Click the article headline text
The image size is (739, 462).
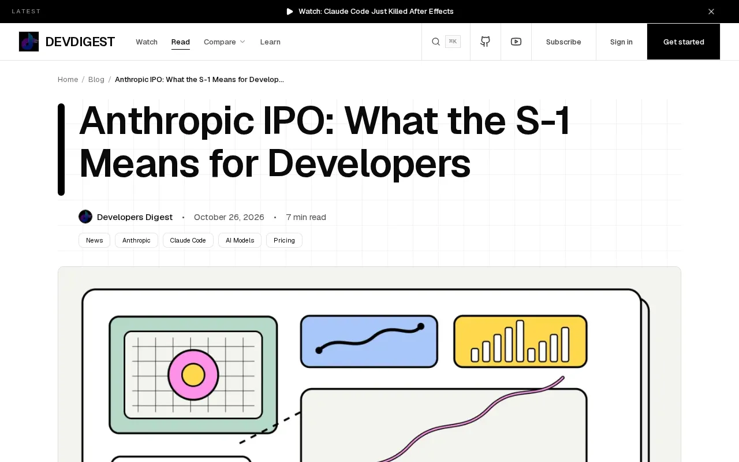(x=324, y=142)
